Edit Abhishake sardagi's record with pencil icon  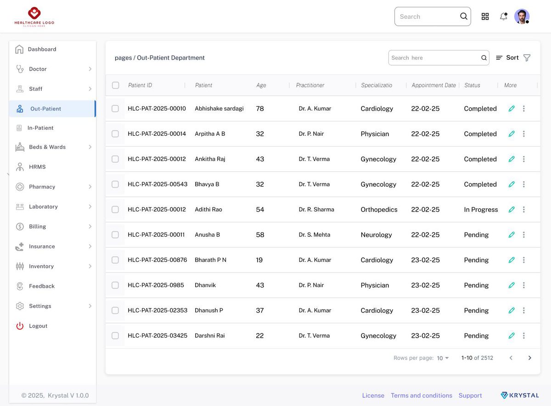point(512,109)
